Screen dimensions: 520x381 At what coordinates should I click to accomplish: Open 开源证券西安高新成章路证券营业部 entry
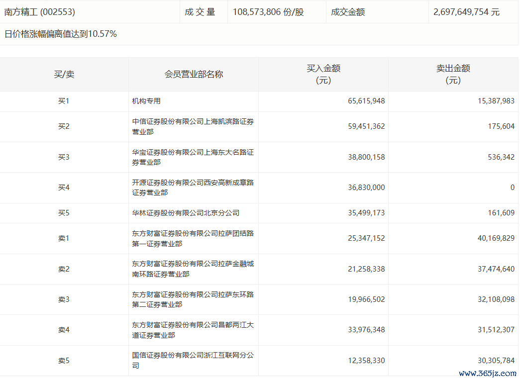coord(193,188)
